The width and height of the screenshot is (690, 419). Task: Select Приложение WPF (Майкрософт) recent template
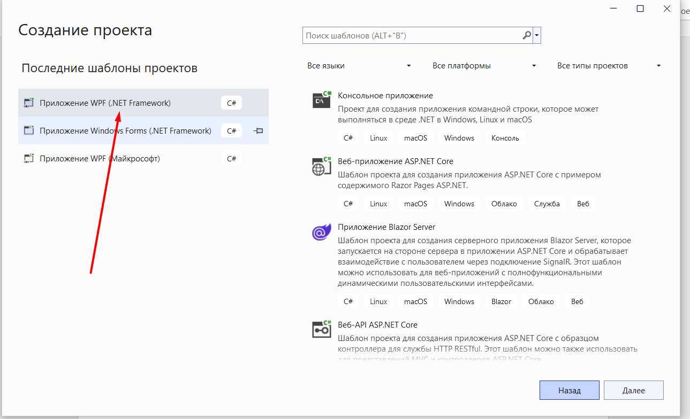click(x=143, y=159)
